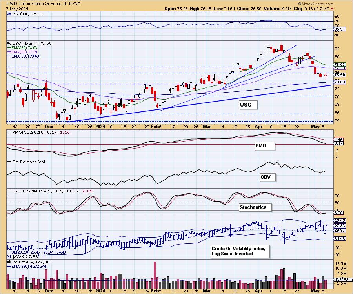
Task: Click the Crude Oil Volatility Index annotation box
Action: (x=240, y=251)
